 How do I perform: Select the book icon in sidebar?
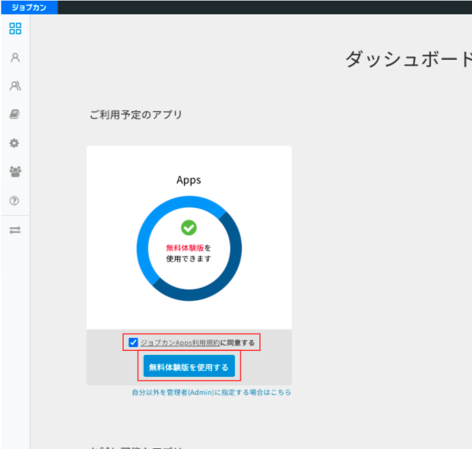click(14, 115)
